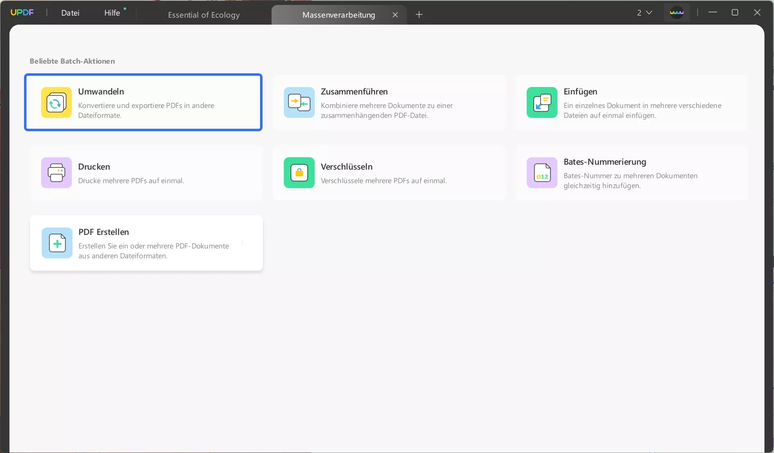Click the Umwandeln convert icon

point(56,103)
